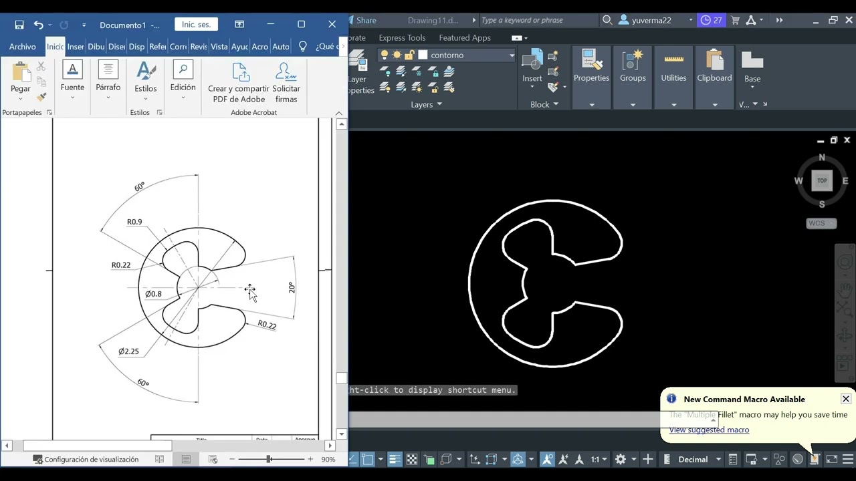Image resolution: width=856 pixels, height=481 pixels.
Task: Open the Decimal units dropdown
Action: (718, 459)
